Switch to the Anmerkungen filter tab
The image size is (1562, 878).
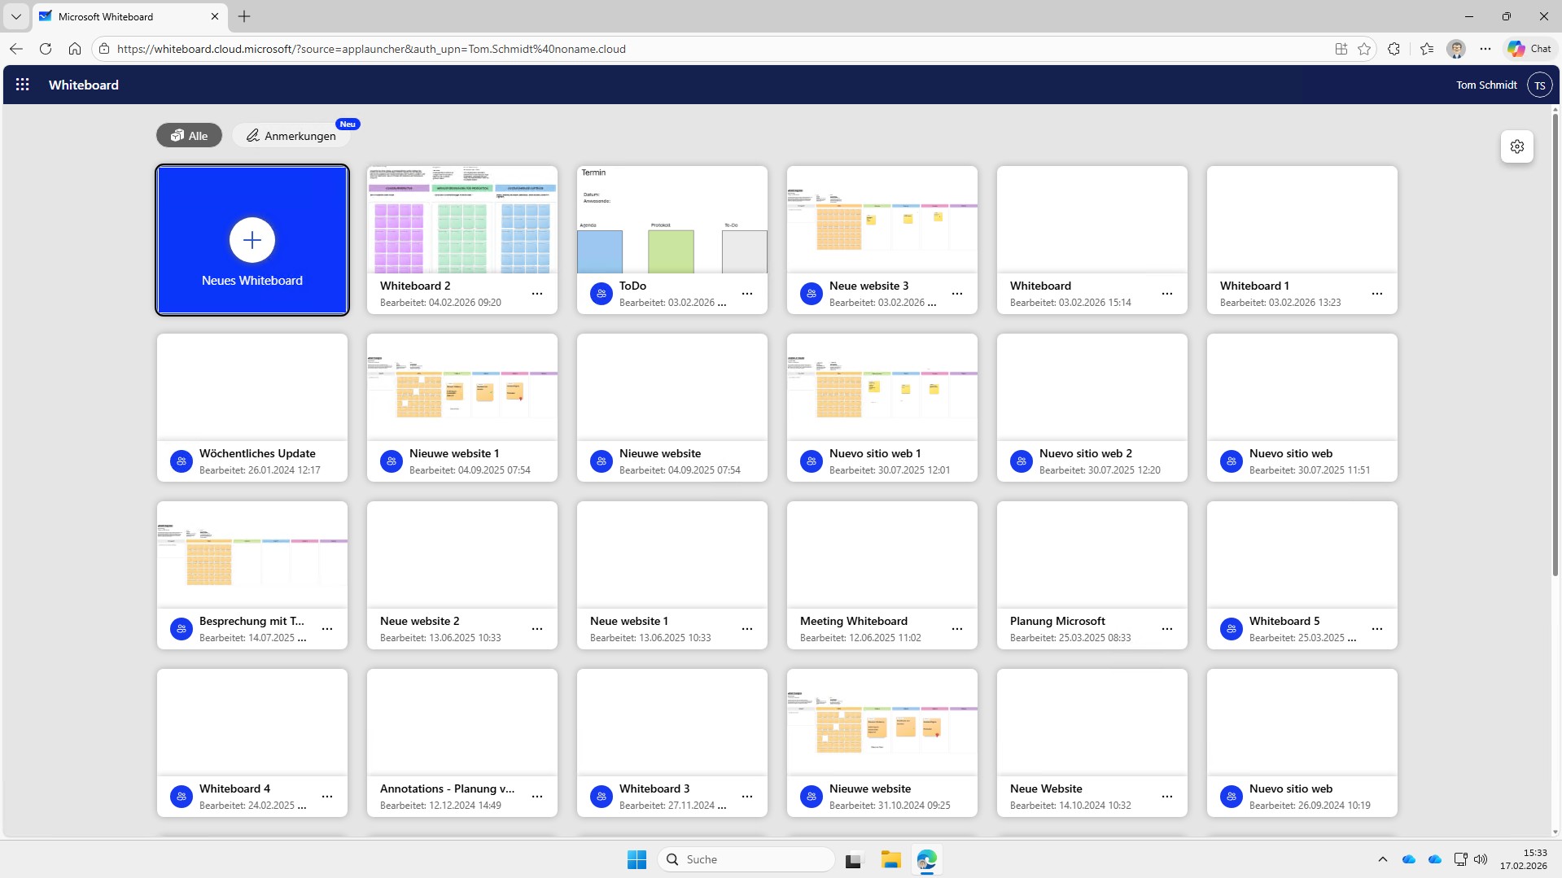point(291,136)
